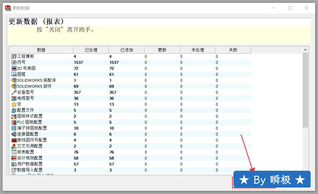Viewport: 318px width, 194px height.
Task: Select the 宏 star icon
Action: [x=14, y=104]
